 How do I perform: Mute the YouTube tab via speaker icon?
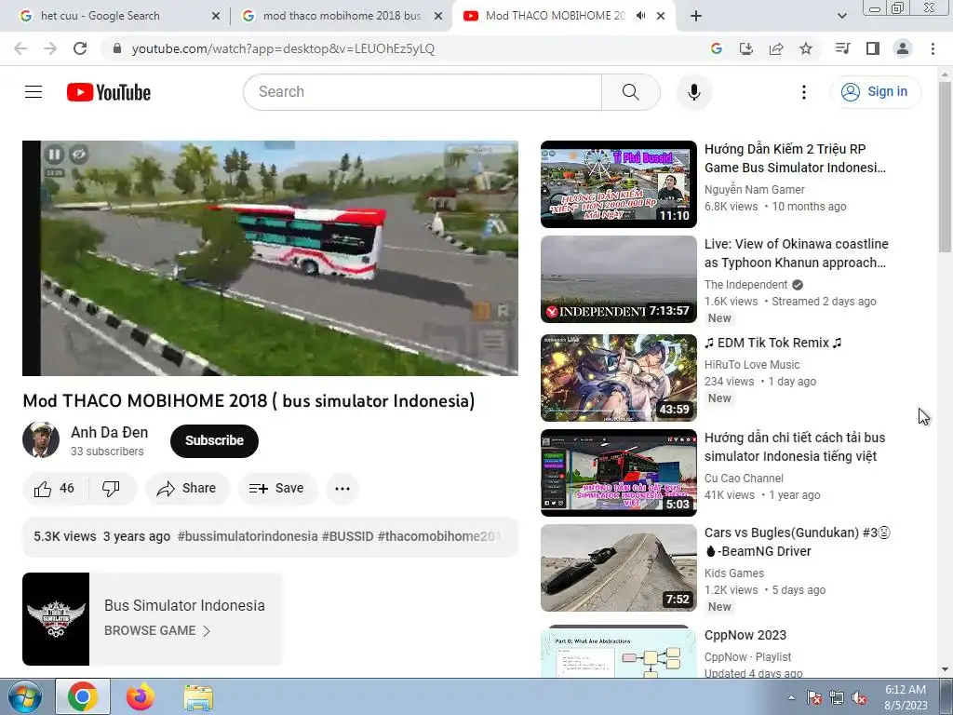point(640,16)
